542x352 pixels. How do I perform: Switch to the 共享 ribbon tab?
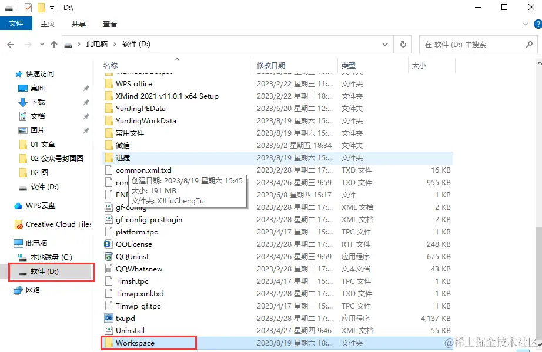click(x=78, y=24)
